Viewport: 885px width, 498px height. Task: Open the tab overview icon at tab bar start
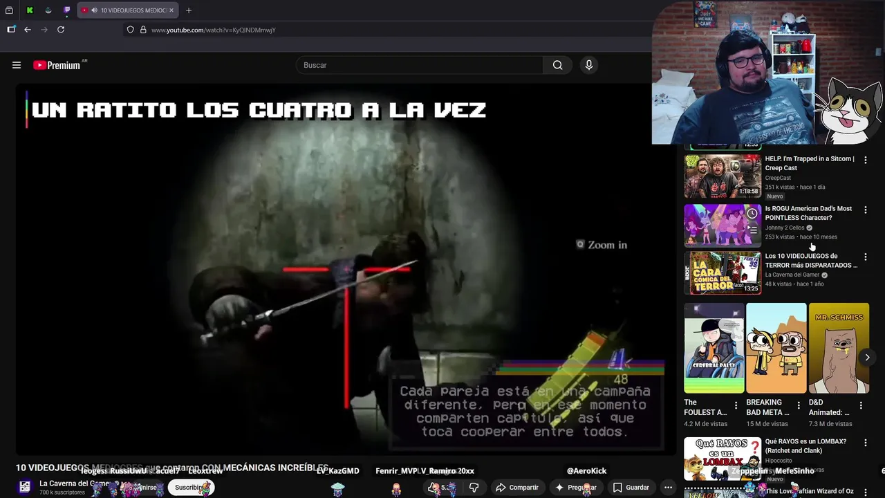click(x=9, y=10)
